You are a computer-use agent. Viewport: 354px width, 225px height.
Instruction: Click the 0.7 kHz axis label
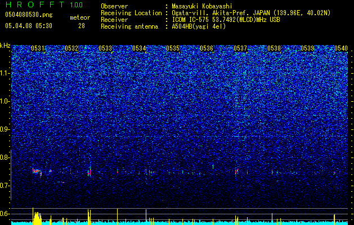(x=5, y=186)
